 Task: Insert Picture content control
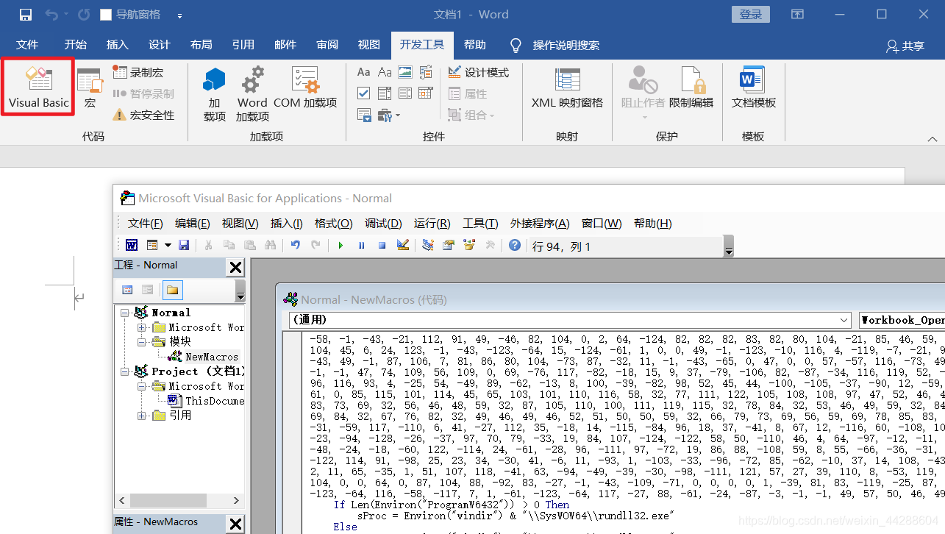[405, 72]
